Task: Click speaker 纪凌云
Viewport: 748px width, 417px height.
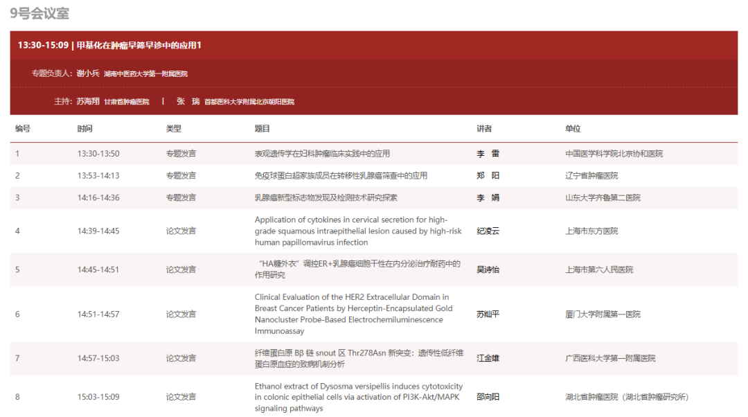Action: point(488,231)
